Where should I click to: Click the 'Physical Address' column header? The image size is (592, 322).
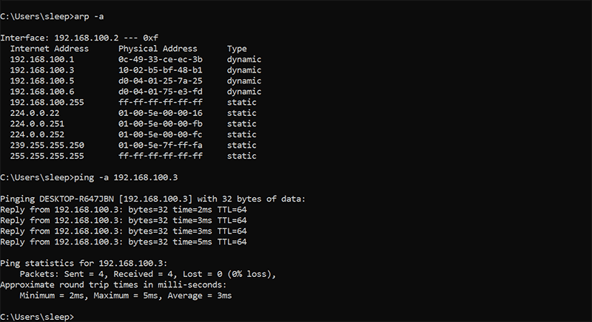point(152,48)
